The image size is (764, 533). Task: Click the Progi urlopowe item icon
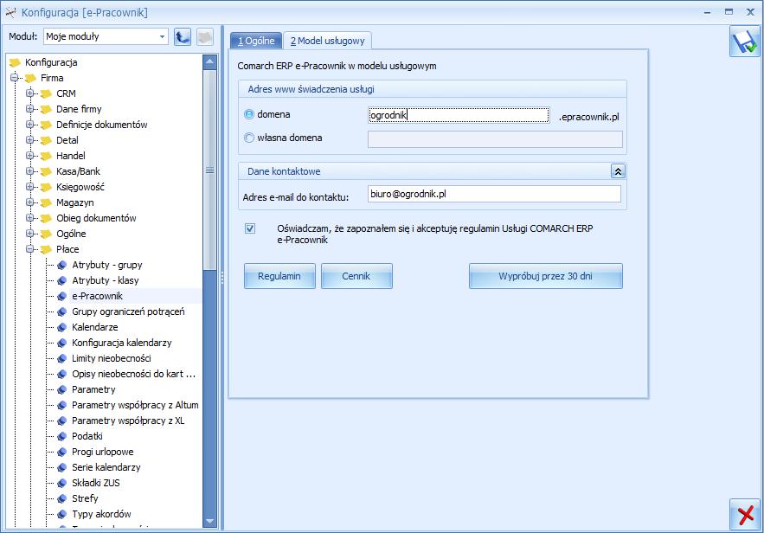(62, 453)
